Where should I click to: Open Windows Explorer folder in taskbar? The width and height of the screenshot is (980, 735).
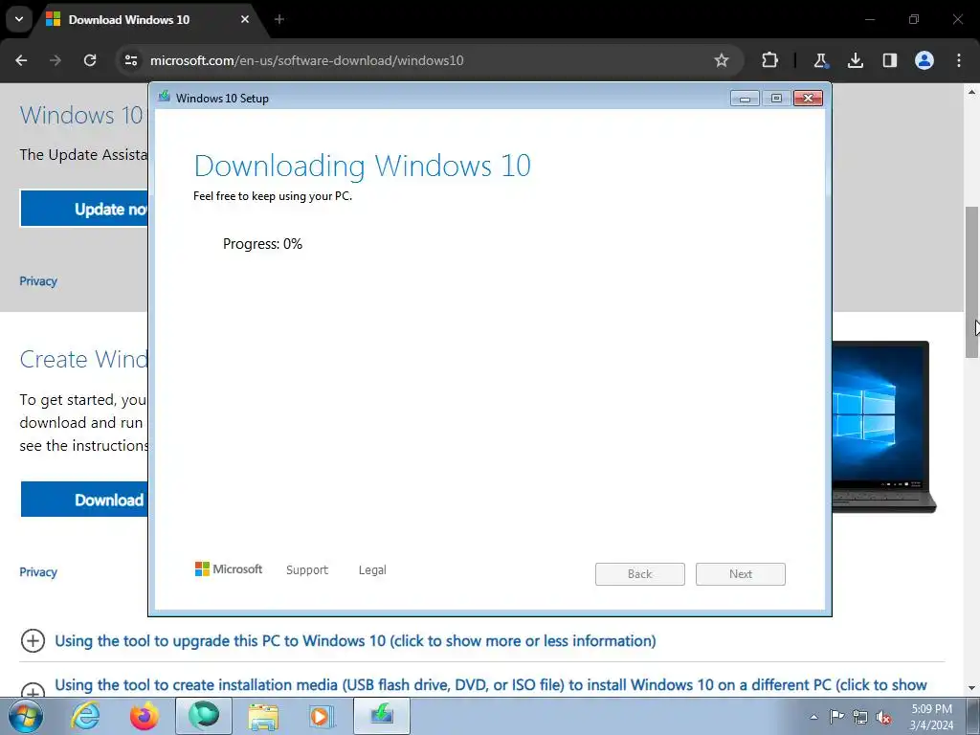(x=263, y=716)
